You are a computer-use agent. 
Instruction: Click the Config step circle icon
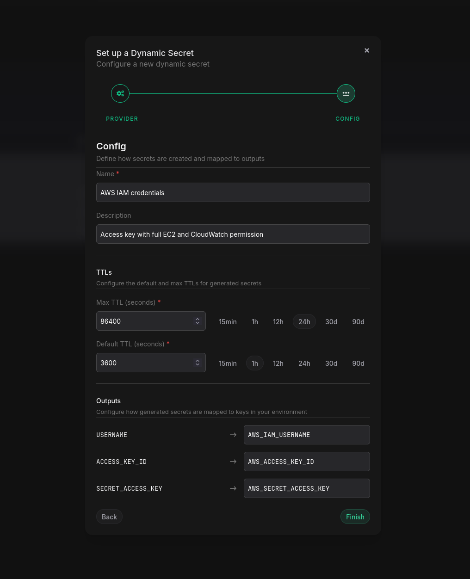(x=346, y=93)
